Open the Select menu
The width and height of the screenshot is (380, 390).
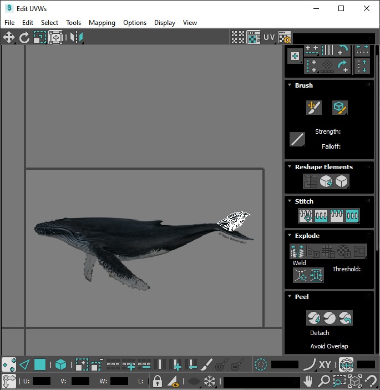pyautogui.click(x=49, y=23)
